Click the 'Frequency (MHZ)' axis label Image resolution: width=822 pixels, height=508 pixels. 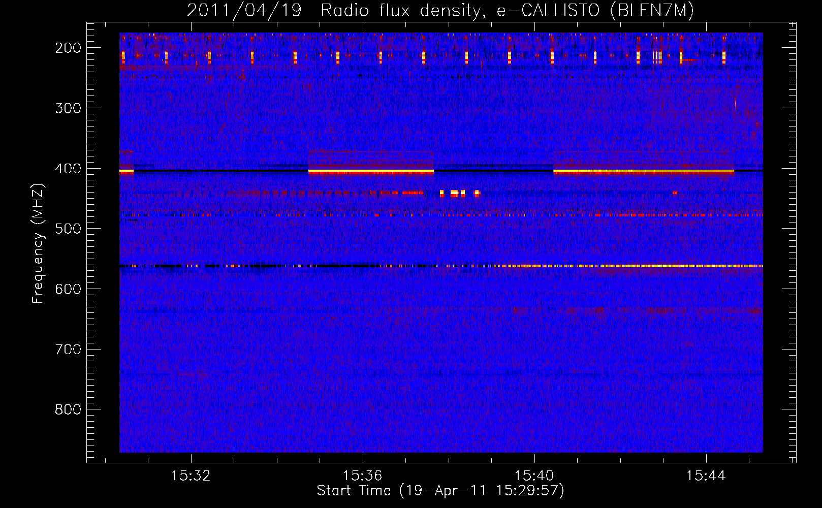tap(38, 243)
